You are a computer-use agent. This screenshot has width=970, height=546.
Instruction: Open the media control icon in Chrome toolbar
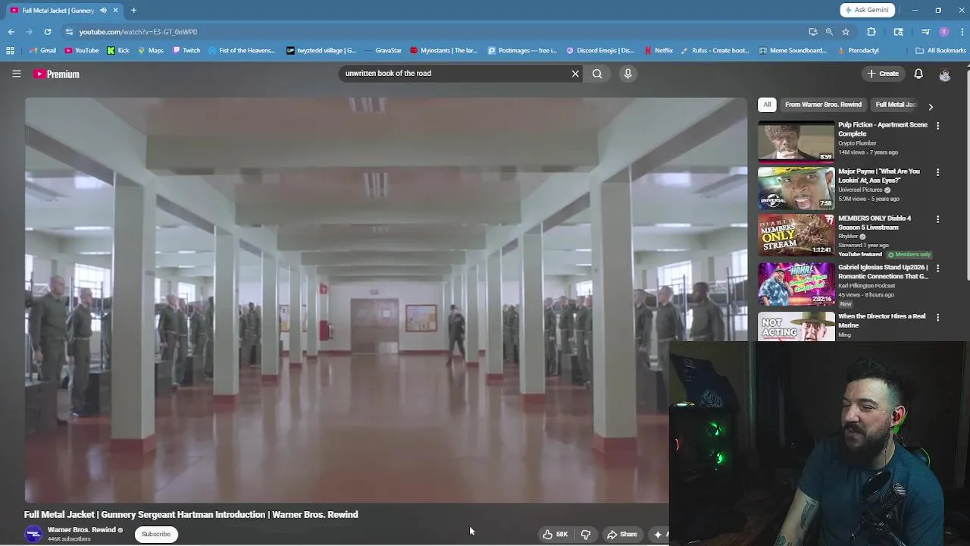coord(925,32)
